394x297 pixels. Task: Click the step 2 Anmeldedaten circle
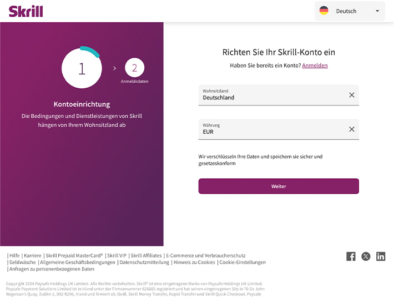[134, 68]
